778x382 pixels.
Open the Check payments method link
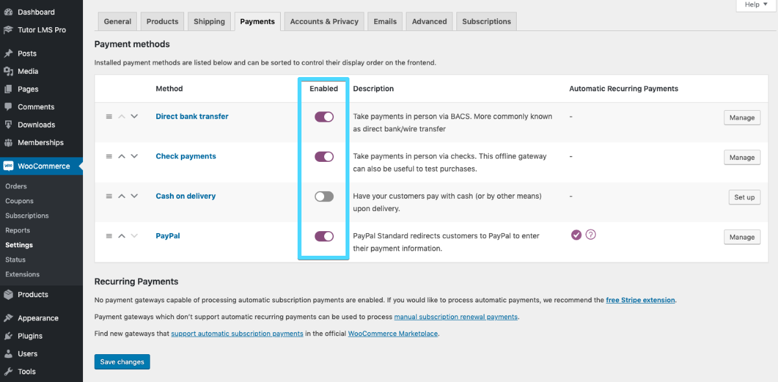186,156
